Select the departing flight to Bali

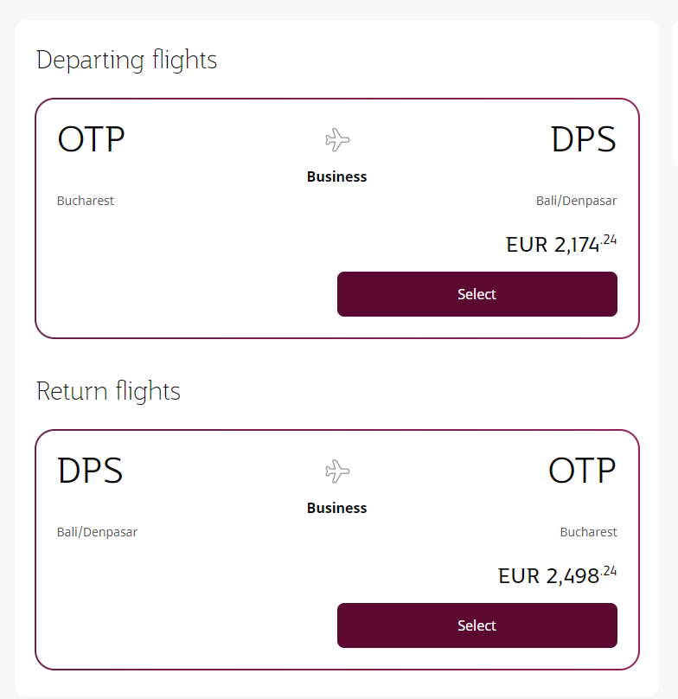tap(477, 293)
